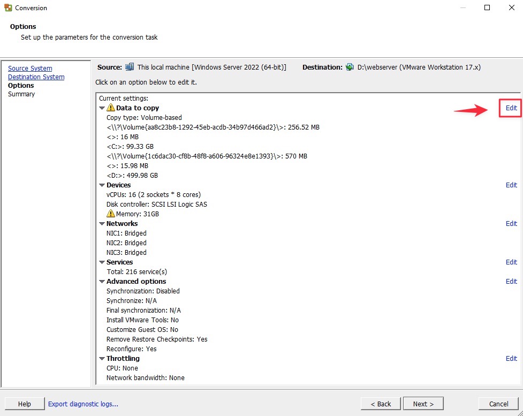Click the Conversion app icon in title bar
523x416 pixels.
pos(8,7)
